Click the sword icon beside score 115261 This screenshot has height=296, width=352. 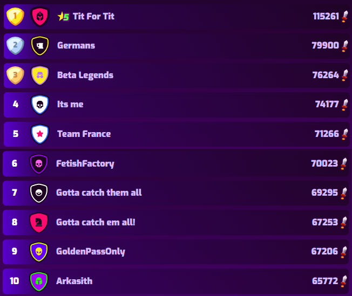345,16
